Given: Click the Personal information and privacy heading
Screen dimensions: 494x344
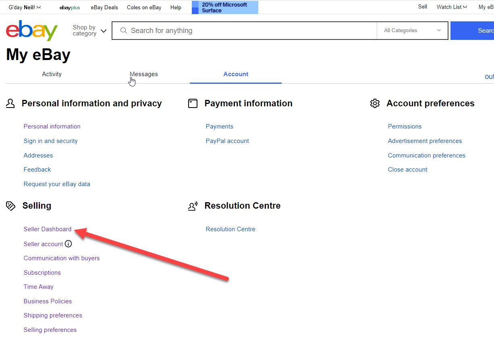Looking at the screenshot, I should (92, 104).
